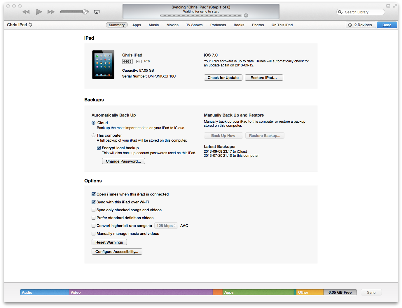Click backup entry 2013-07-20 21:10 to this computer

231,156
